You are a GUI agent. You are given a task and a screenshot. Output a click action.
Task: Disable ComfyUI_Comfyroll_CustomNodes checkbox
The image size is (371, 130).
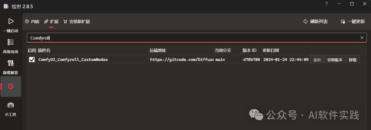click(x=32, y=60)
